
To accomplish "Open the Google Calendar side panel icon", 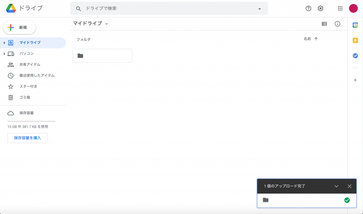I will point(355,25).
